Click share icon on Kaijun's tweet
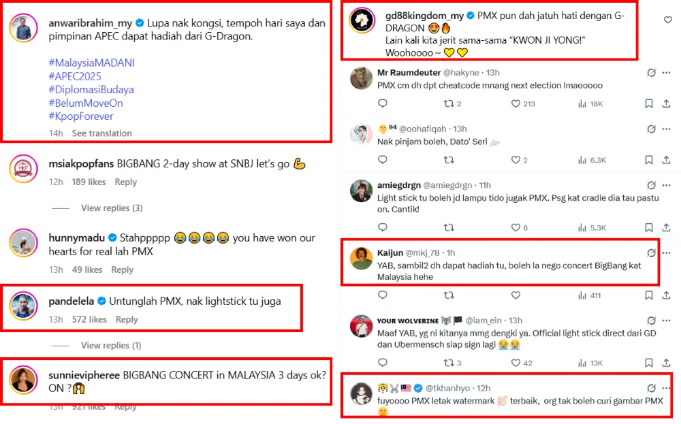681x424 pixels. point(667,295)
